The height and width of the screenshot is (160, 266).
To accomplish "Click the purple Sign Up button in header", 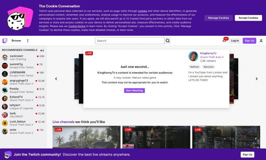I will [x=249, y=41].
